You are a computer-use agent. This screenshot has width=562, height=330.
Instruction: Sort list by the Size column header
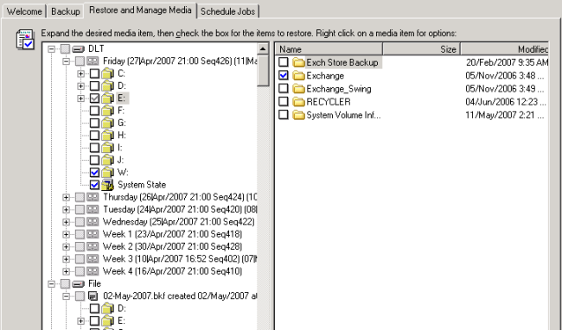[422, 49]
